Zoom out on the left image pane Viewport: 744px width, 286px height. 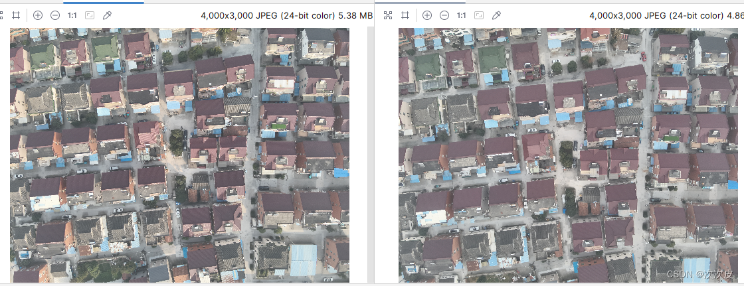55,15
